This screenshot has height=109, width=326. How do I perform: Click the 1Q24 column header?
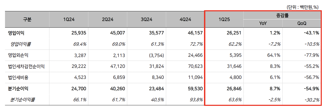click(x=69, y=19)
